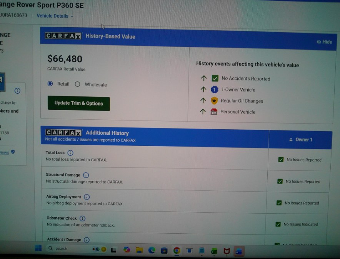
Task: Click 'No structural damage reported to CARFAX' text
Action: click(x=84, y=181)
